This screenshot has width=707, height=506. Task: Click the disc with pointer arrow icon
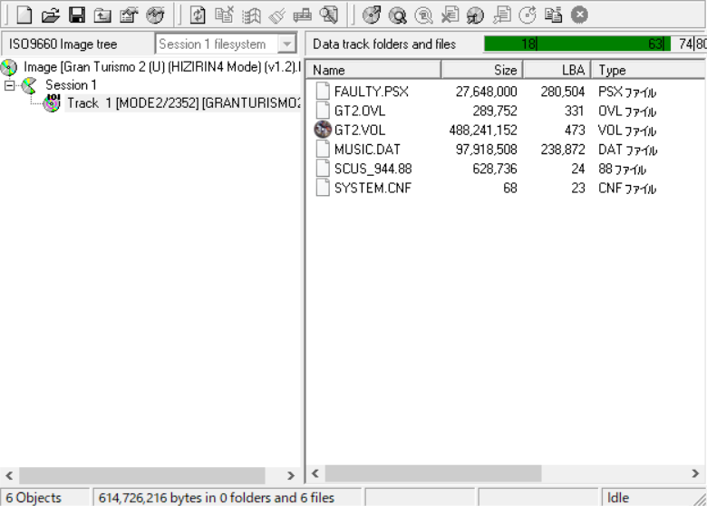tap(475, 15)
